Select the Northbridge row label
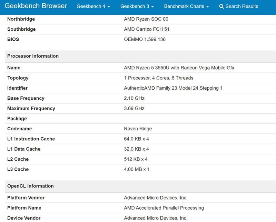 21,19
